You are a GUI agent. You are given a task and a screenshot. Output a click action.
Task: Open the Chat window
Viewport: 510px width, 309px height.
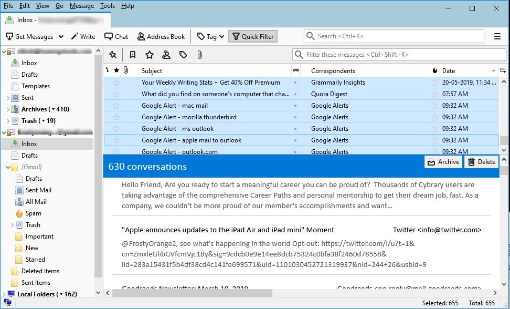click(116, 36)
